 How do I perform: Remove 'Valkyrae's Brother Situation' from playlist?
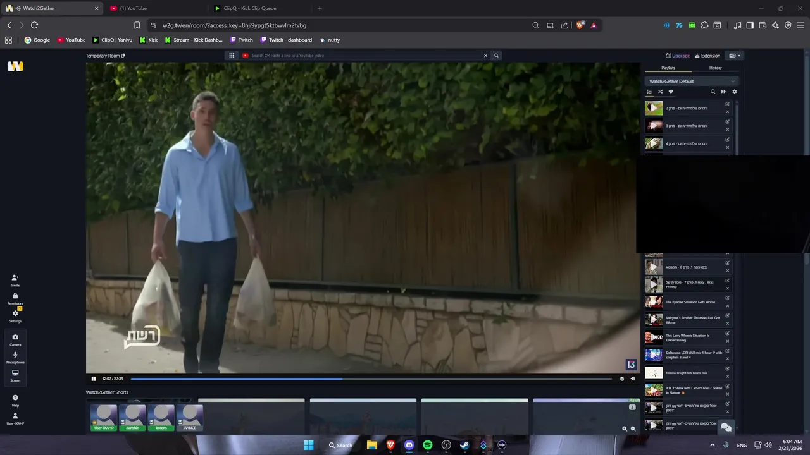(728, 324)
